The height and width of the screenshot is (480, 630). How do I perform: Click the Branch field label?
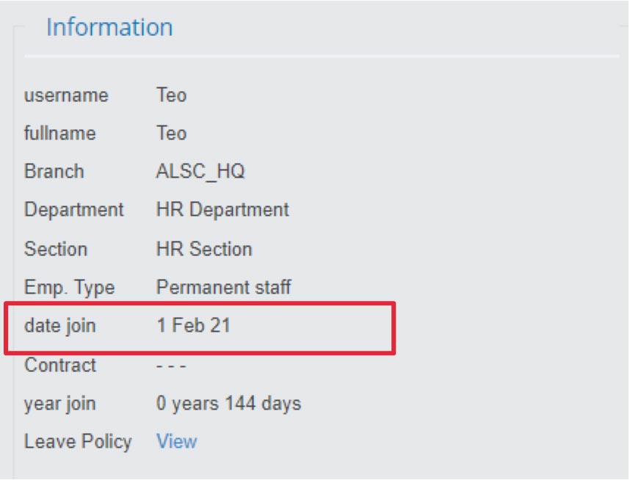click(x=54, y=172)
